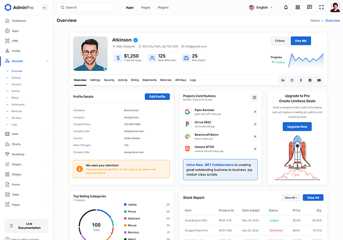The width and height of the screenshot is (343, 240).
Task: Open the chat messages icon
Action: click(309, 8)
